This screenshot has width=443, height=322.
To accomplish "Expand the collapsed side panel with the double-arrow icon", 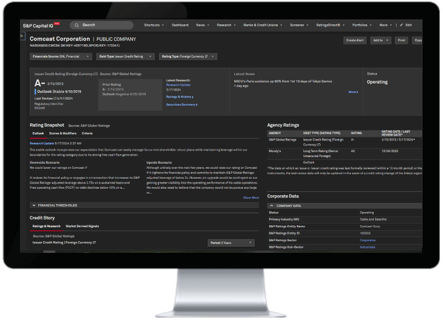I will click(x=22, y=36).
